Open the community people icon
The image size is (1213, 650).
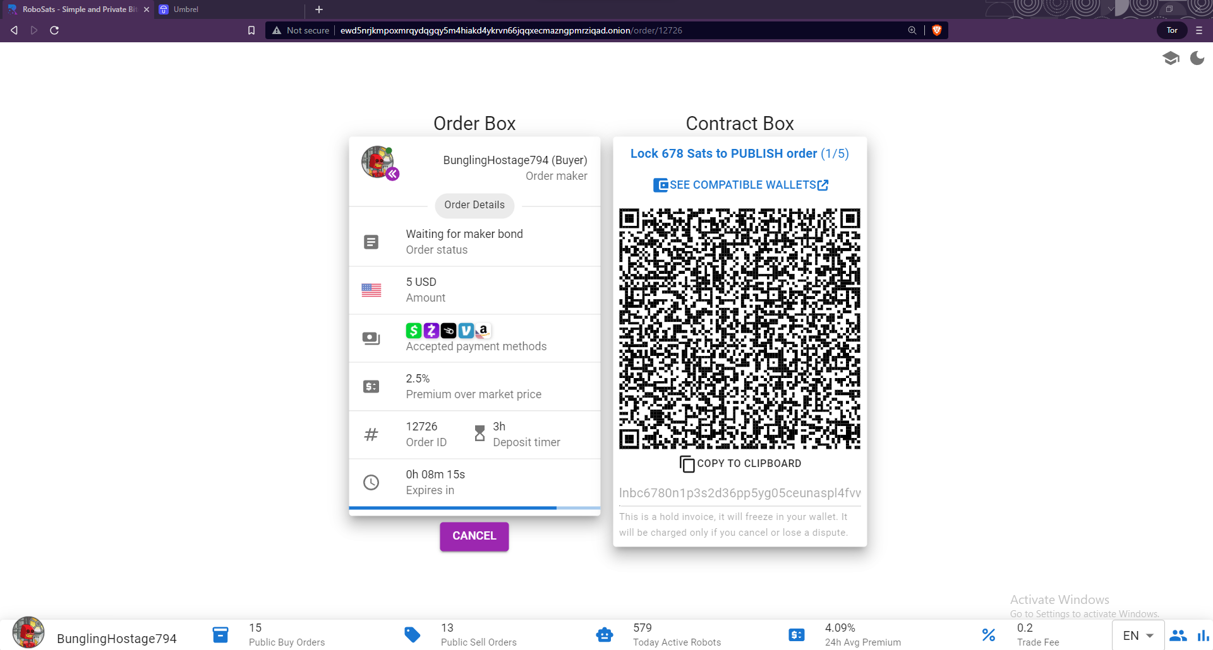point(1178,635)
